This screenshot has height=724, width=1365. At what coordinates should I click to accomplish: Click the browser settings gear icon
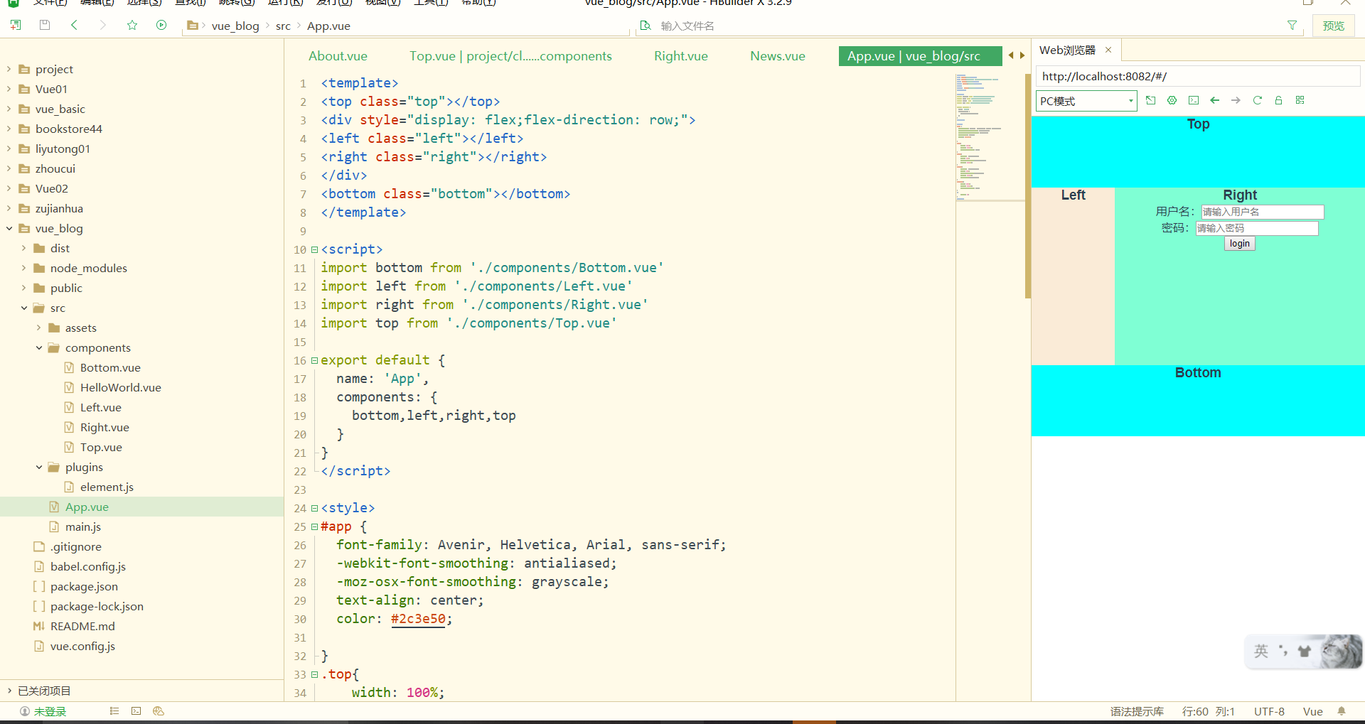[x=1172, y=100]
